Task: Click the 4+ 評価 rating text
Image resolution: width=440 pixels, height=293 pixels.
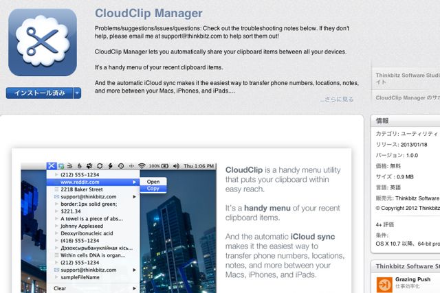Action: (x=385, y=224)
